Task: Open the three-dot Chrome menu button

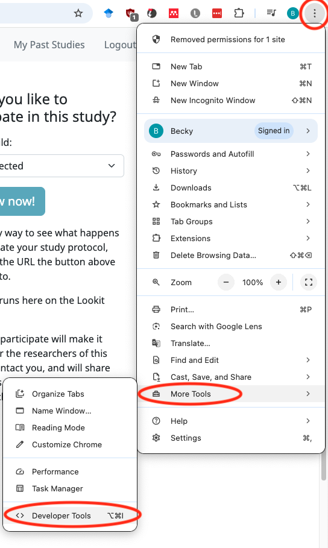Action: [x=314, y=13]
